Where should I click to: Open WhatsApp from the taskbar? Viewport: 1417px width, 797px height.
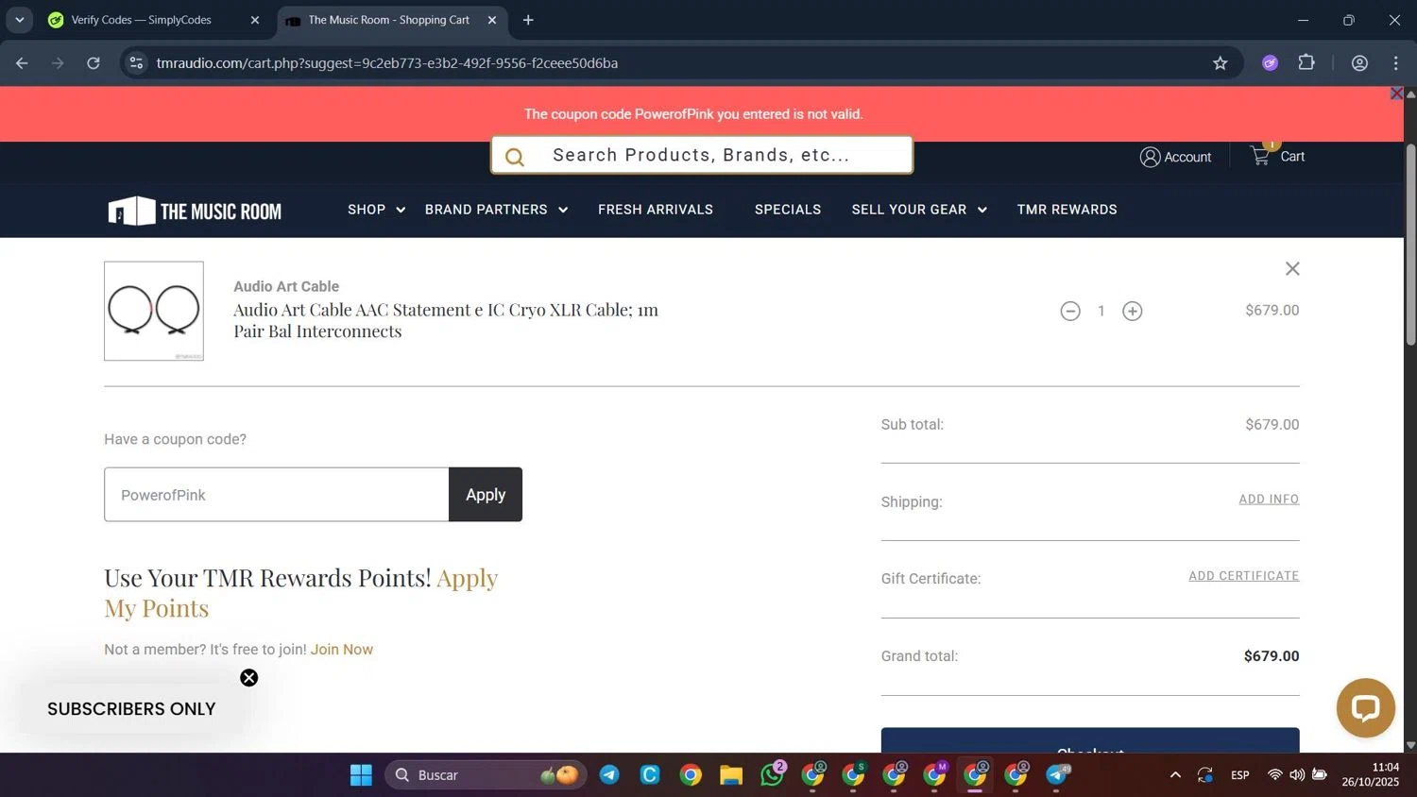(x=772, y=775)
